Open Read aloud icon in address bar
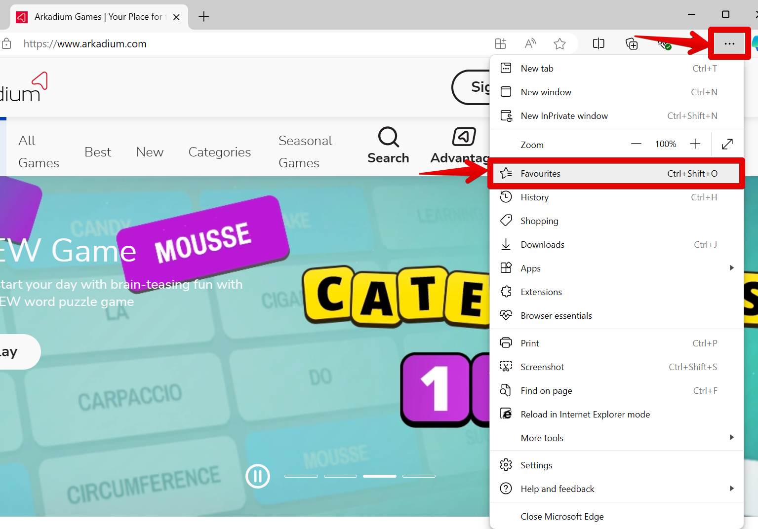The image size is (758, 529). point(530,44)
